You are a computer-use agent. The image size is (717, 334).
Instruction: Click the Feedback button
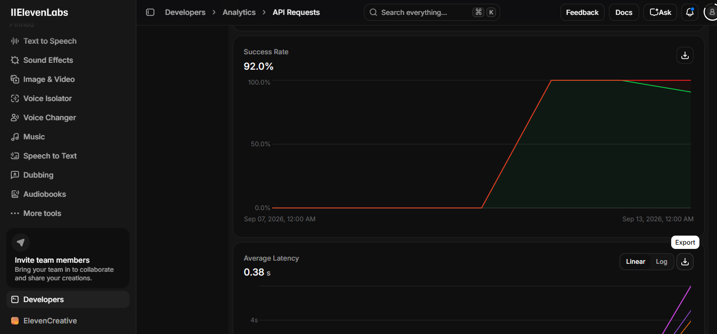(x=582, y=12)
